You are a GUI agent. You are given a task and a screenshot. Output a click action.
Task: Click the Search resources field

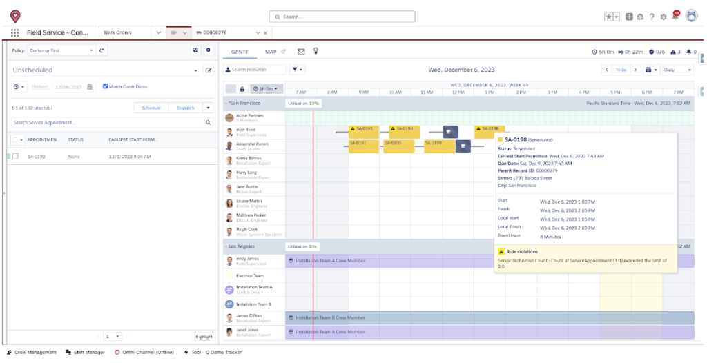(x=255, y=70)
